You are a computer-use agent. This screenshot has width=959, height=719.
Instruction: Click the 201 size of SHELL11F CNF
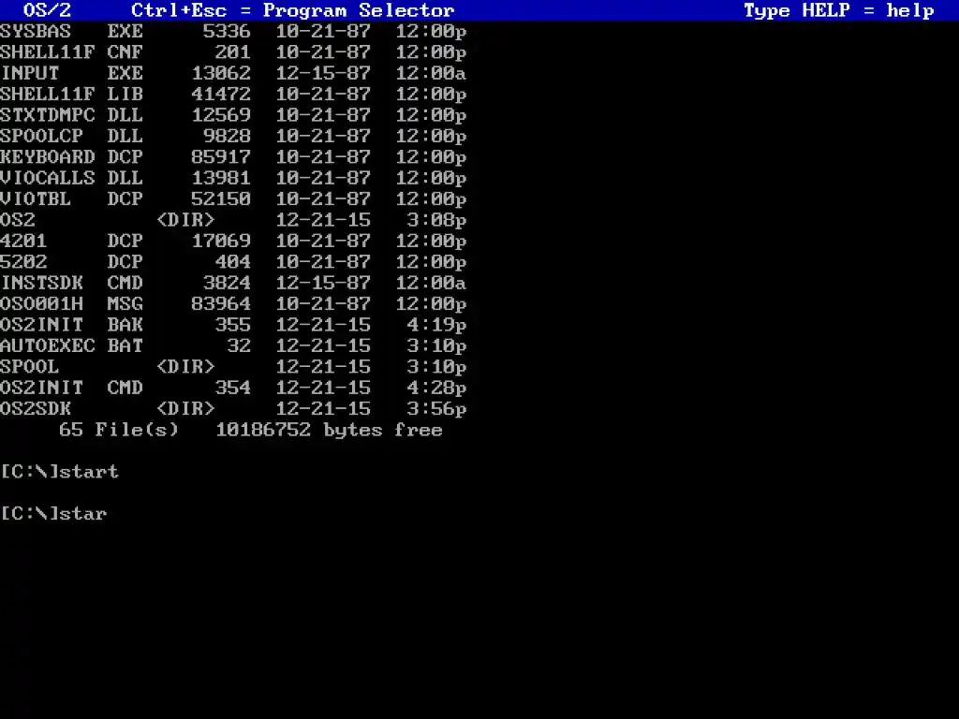[x=233, y=52]
